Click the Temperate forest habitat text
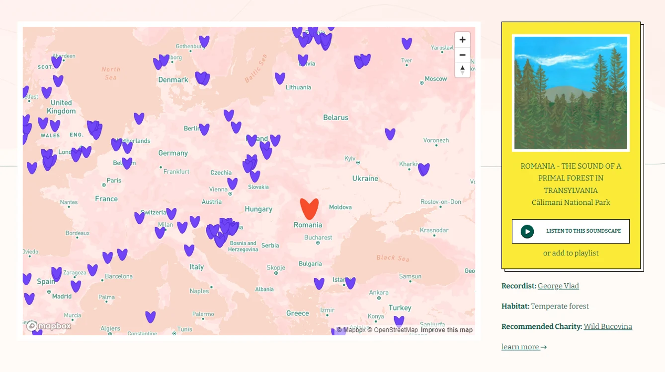Screen dimensions: 665x372 [x=560, y=306]
